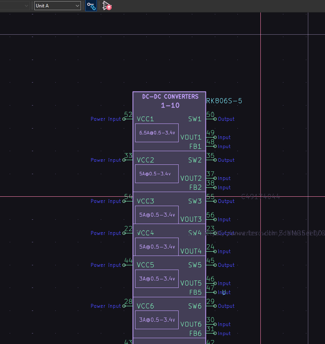Screen dimensions: 325x344
Task: Select pin number 45 on SW5
Action: 211,261
